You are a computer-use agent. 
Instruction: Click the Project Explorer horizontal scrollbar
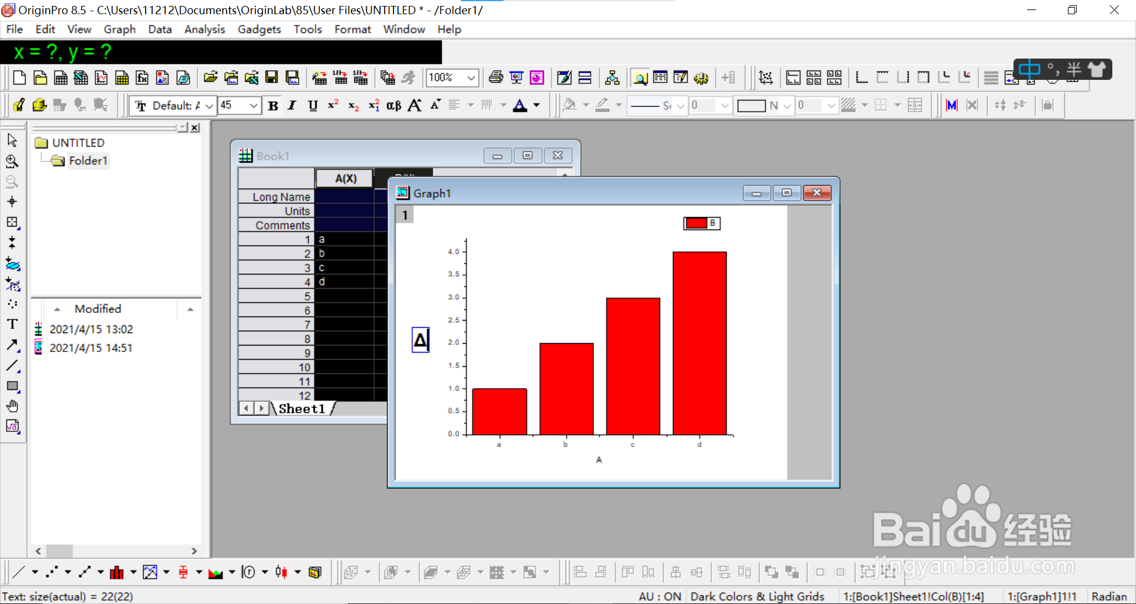tap(116, 551)
